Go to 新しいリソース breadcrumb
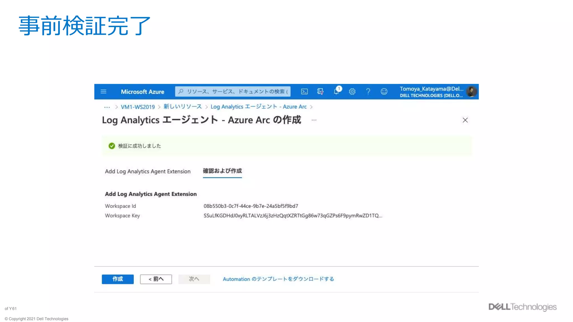 182,107
